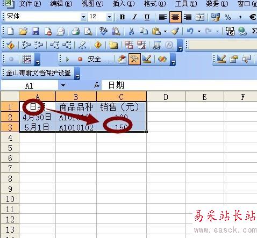Click the Record Macro red dot
This screenshot has width=257, height=238.
tap(80, 59)
